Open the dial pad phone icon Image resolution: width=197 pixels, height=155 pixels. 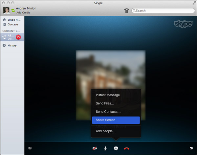point(127,11)
